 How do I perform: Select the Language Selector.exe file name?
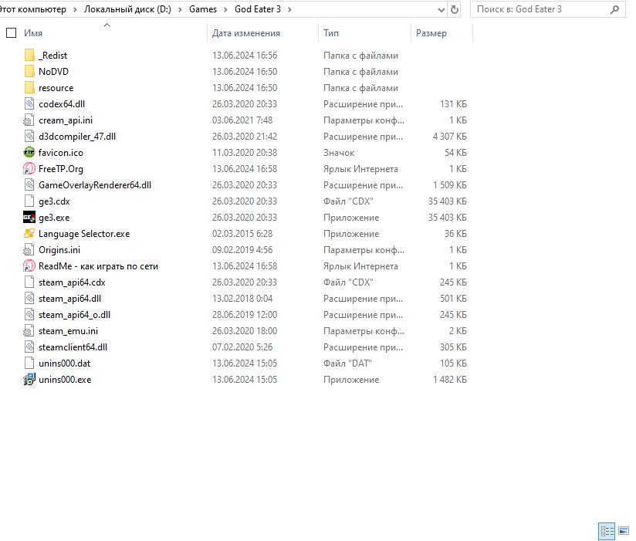coord(84,234)
